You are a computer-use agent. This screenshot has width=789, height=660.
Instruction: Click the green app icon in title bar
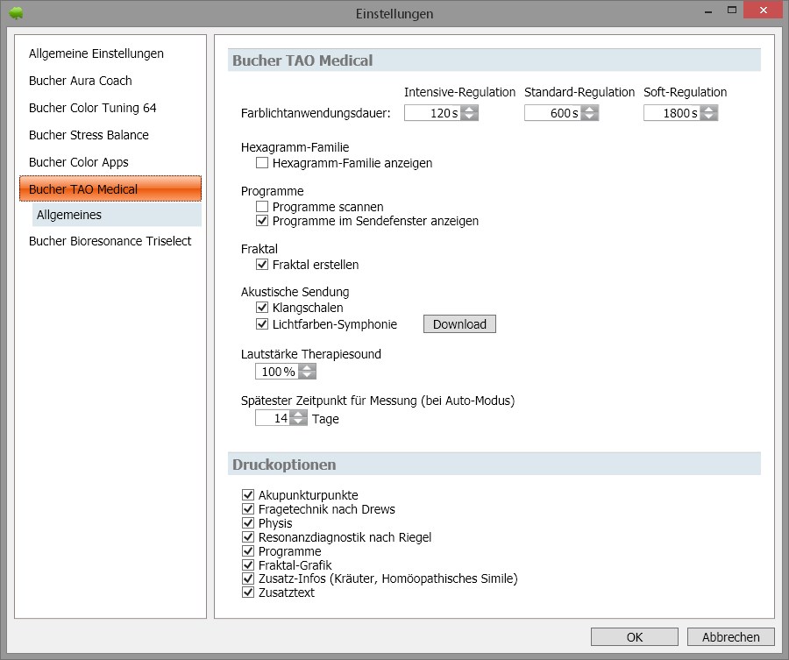coord(16,12)
